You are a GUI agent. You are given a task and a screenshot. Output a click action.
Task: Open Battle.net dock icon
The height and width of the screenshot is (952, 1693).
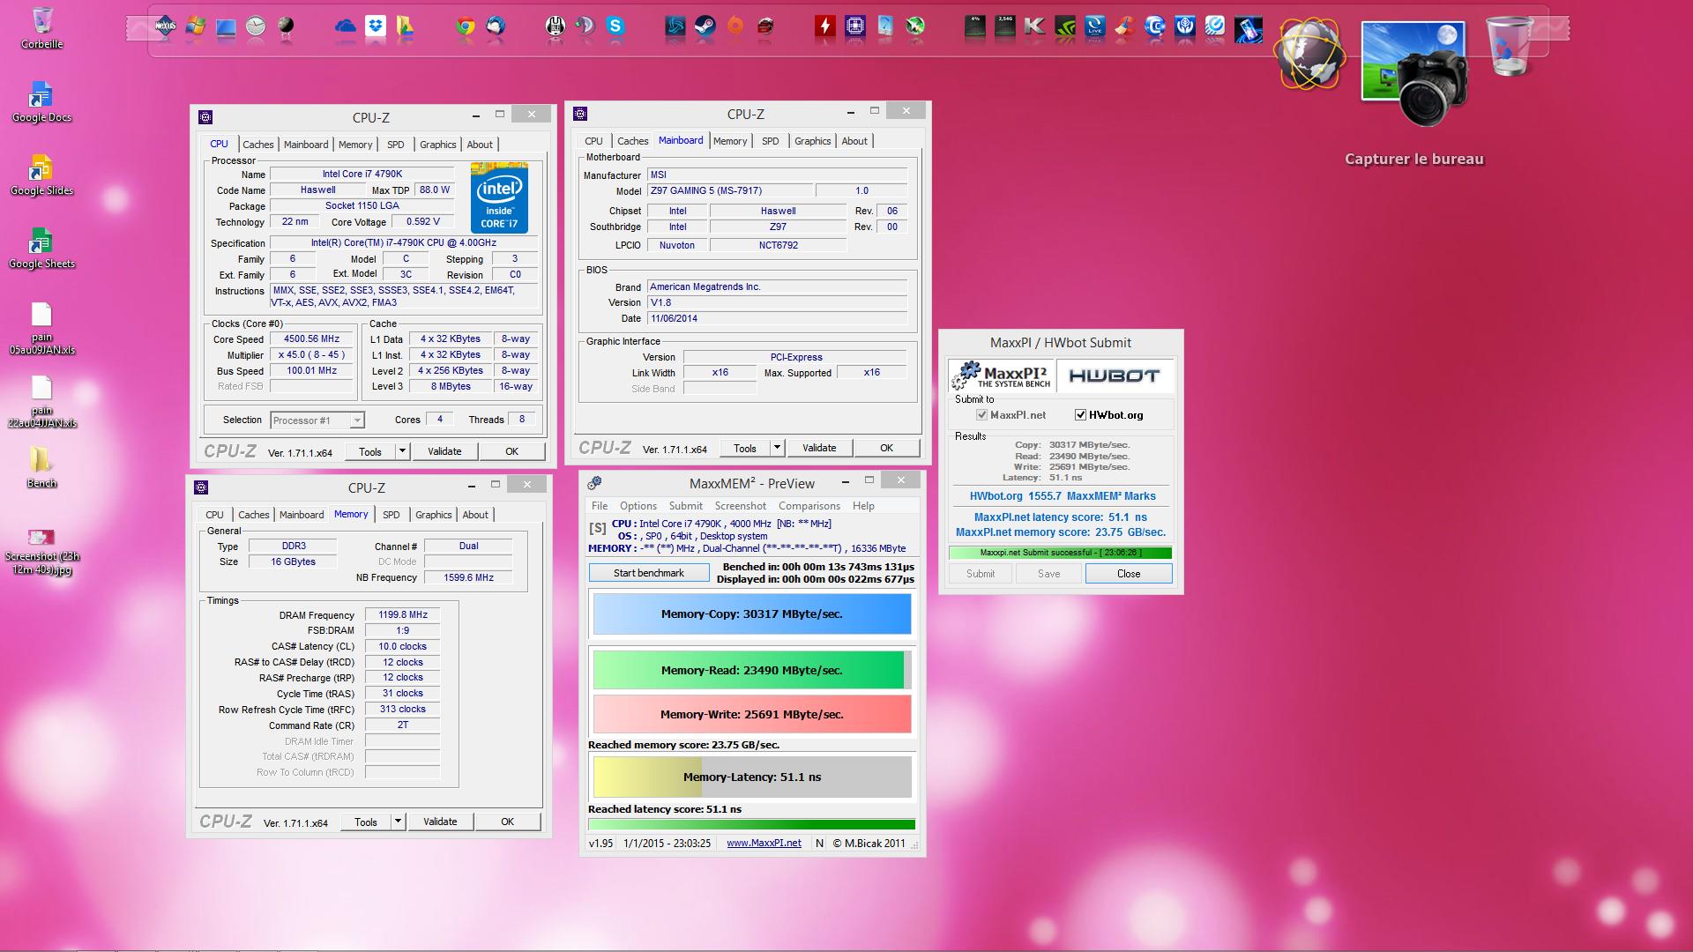[x=675, y=26]
